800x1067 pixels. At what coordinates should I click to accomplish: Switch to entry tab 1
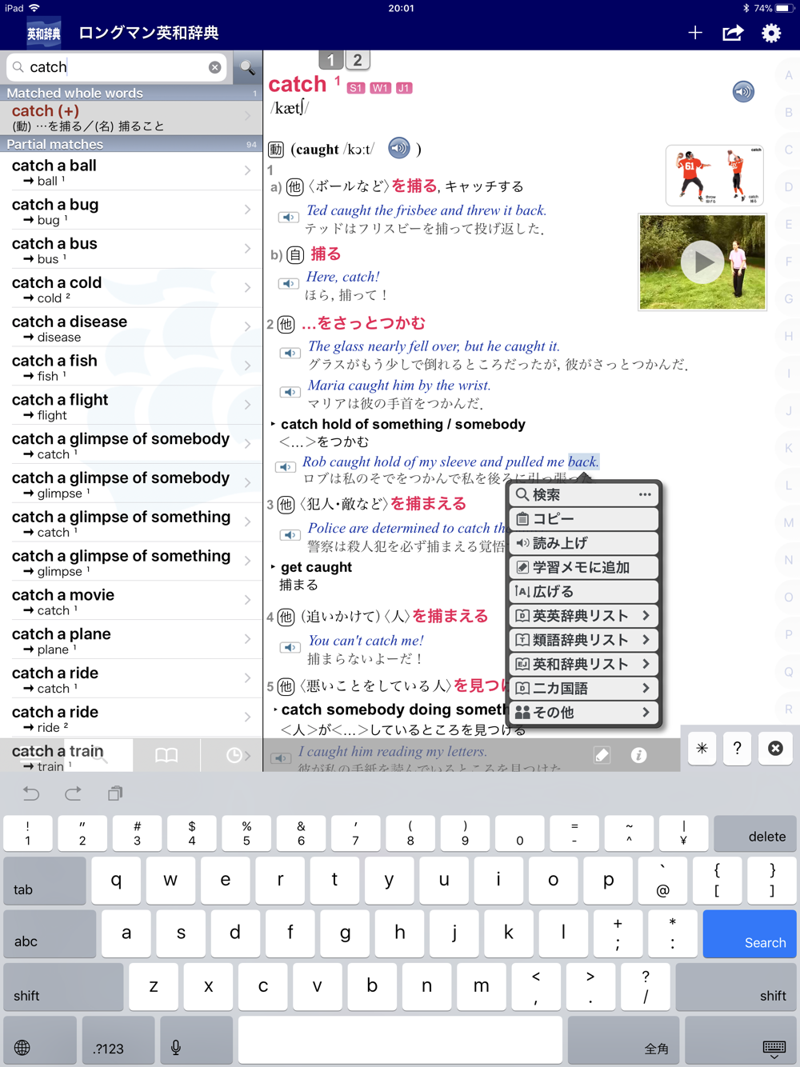point(330,60)
